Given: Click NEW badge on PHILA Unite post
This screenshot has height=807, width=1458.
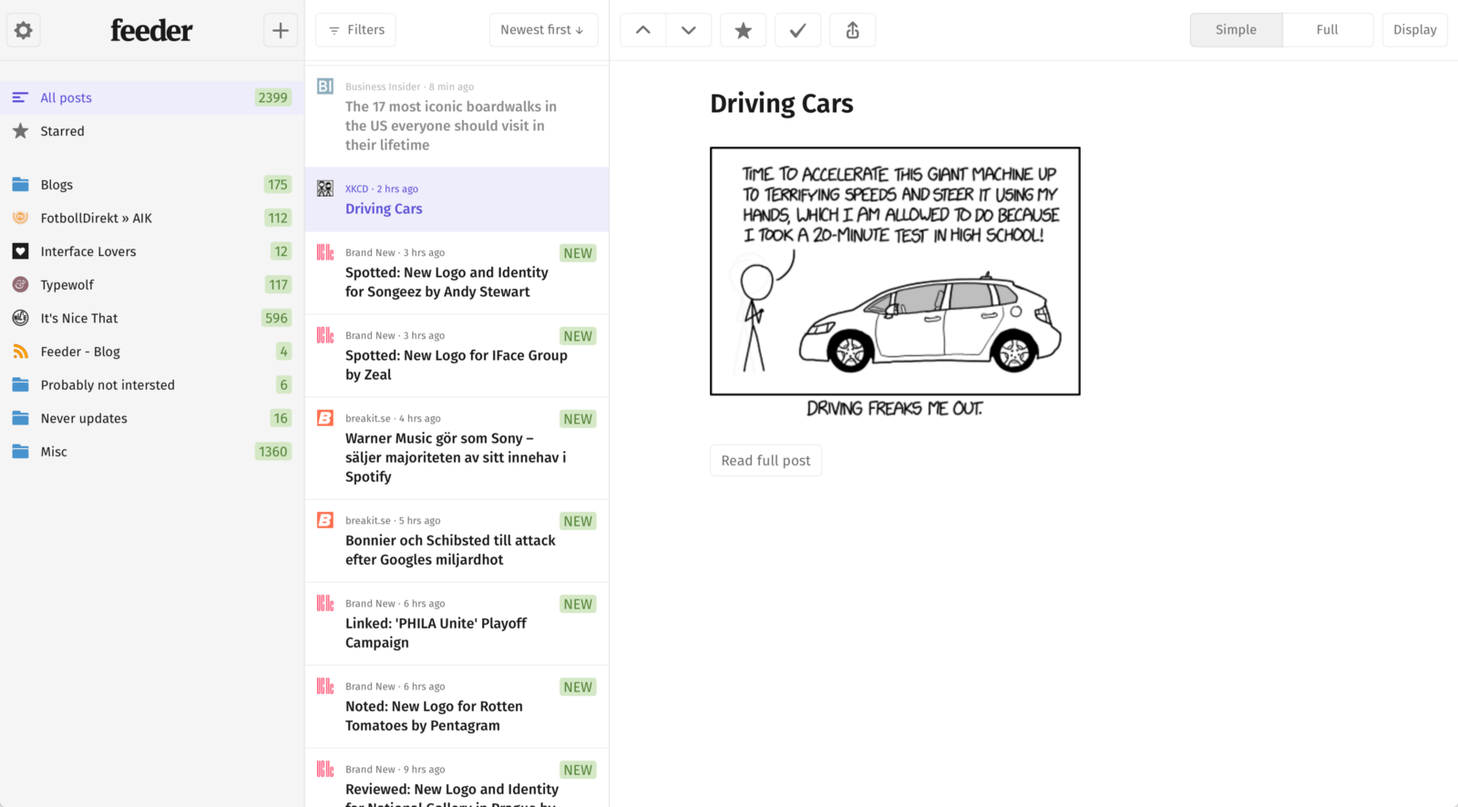Looking at the screenshot, I should coord(578,604).
